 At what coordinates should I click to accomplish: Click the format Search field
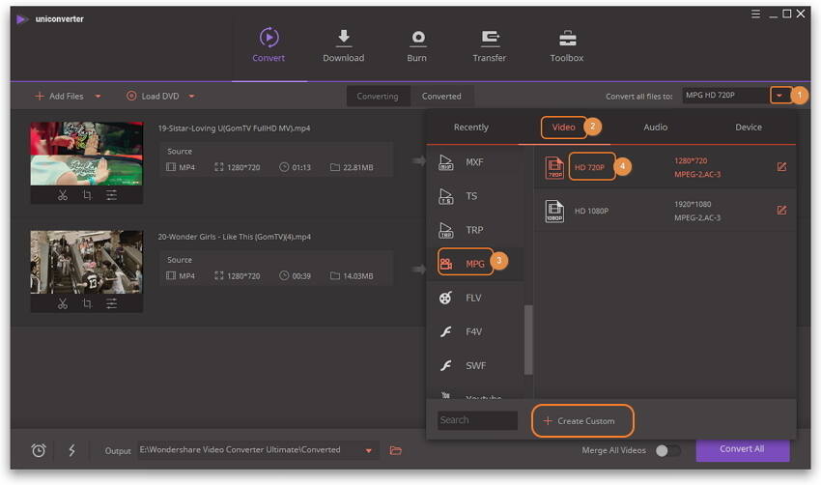477,420
